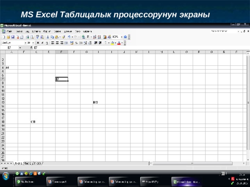
Task: Toggle Italic formatting button
Action: pos(43,43)
